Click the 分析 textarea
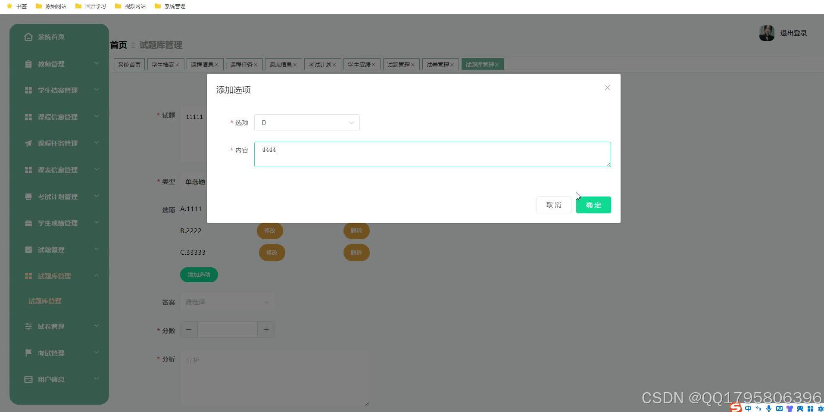824x412 pixels. [275, 378]
